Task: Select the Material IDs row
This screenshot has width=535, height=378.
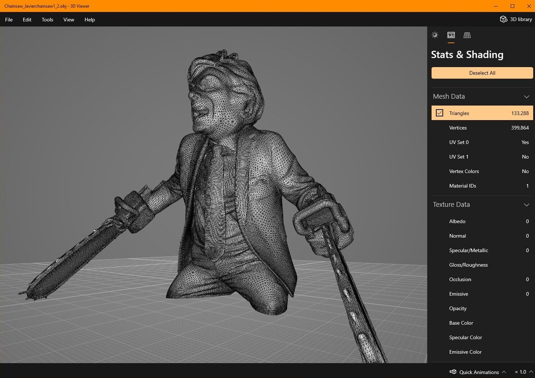Action: (482, 186)
